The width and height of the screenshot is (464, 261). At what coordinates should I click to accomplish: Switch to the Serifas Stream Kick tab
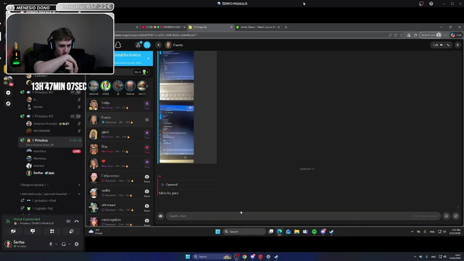click(x=258, y=27)
